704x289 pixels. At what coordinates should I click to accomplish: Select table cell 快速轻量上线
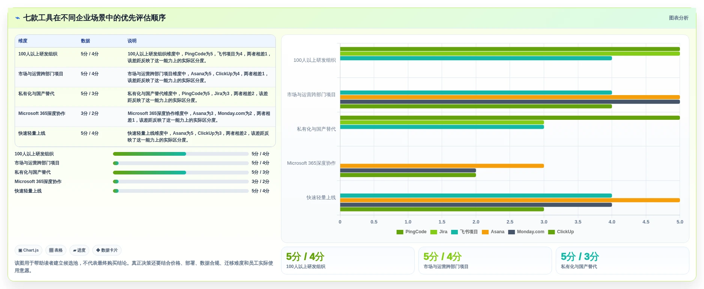32,134
